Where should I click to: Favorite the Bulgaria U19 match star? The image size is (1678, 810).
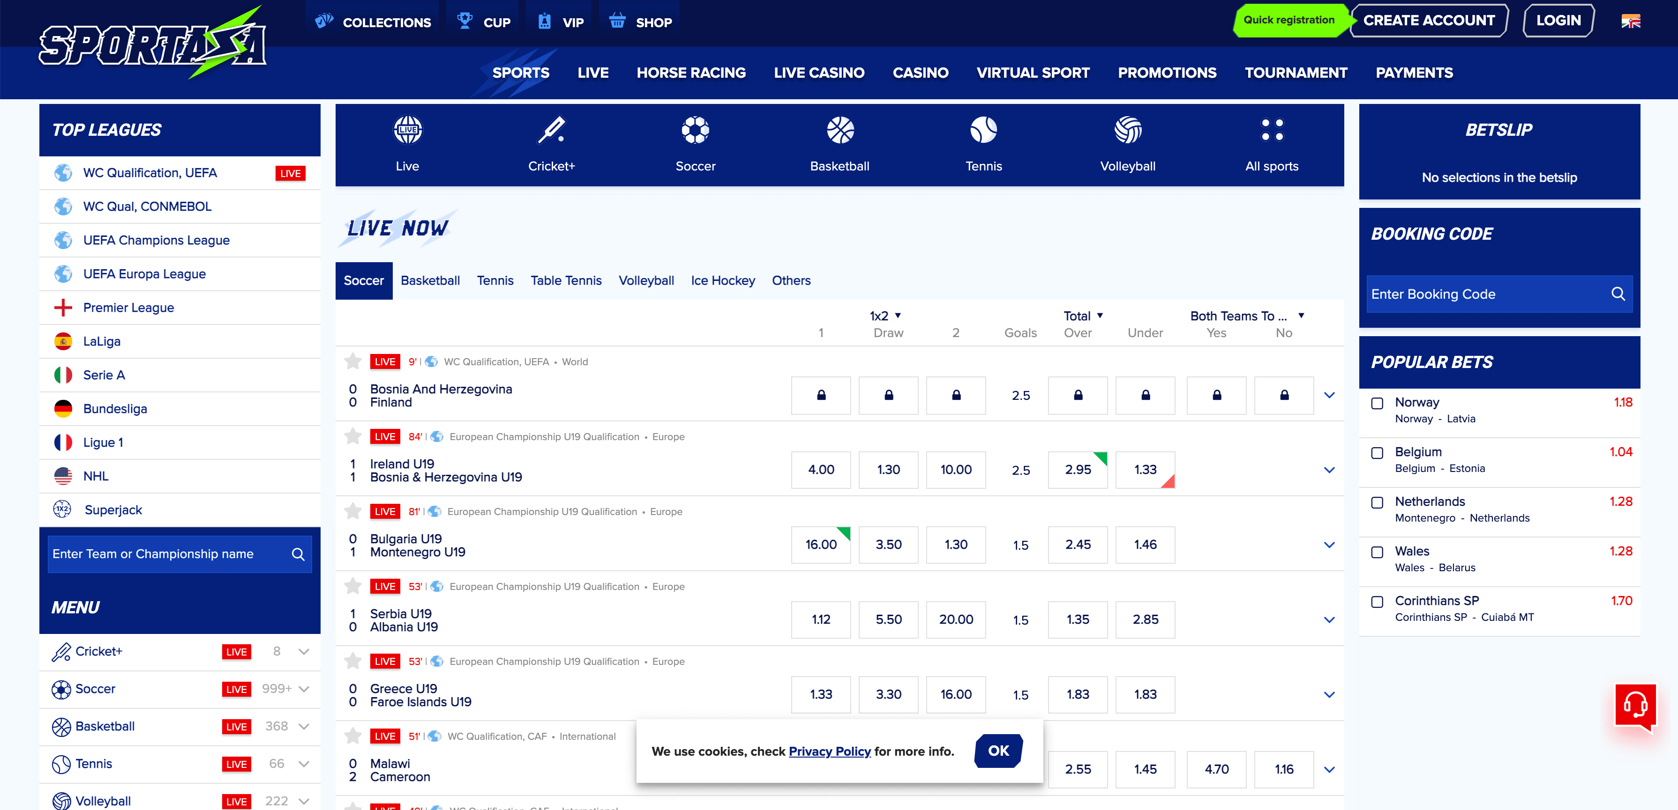tap(352, 510)
